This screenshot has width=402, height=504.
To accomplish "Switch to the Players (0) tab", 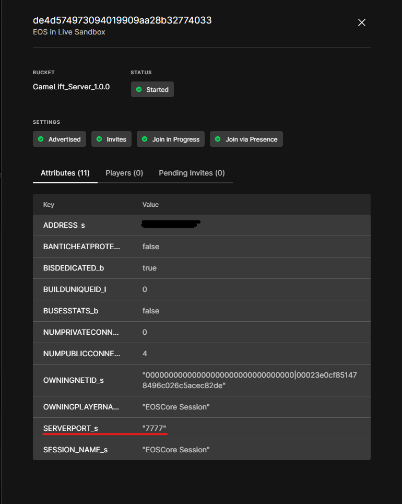I will pyautogui.click(x=124, y=173).
